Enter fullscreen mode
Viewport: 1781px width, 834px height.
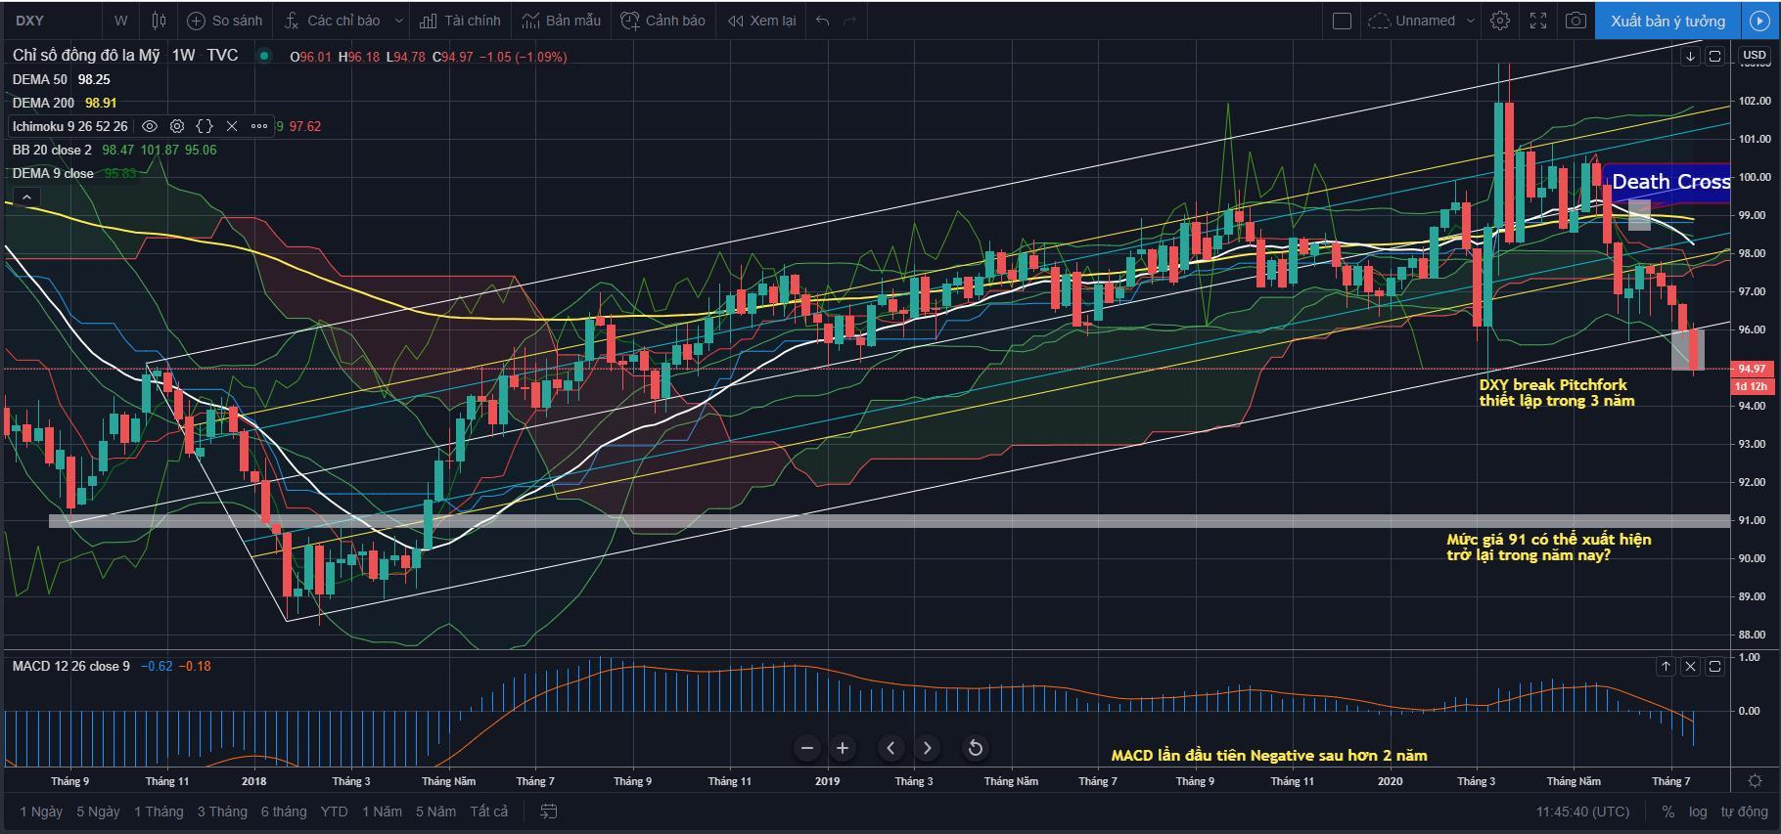[x=1538, y=21]
